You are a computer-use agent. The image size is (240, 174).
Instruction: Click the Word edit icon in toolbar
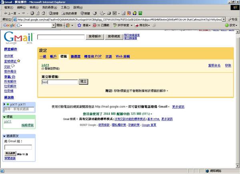tap(115, 13)
